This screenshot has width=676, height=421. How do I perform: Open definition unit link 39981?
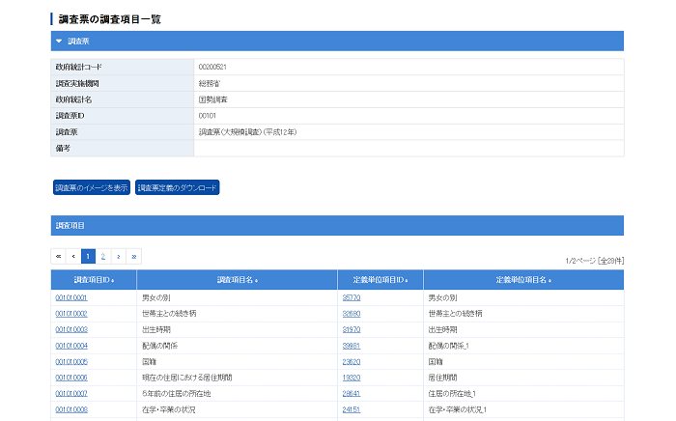352,346
